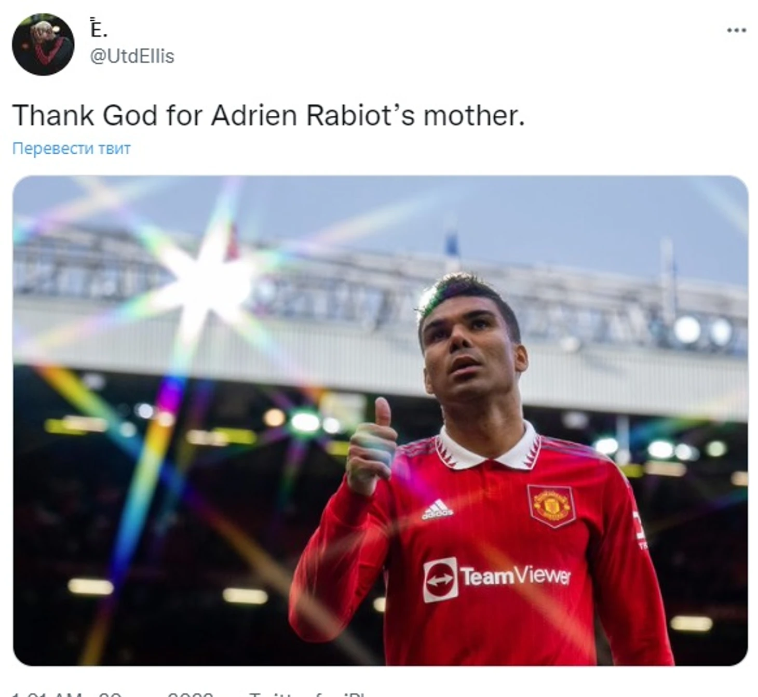758x697 pixels.
Task: Click the TeamViewer logo on the red shirt
Action: click(x=496, y=579)
